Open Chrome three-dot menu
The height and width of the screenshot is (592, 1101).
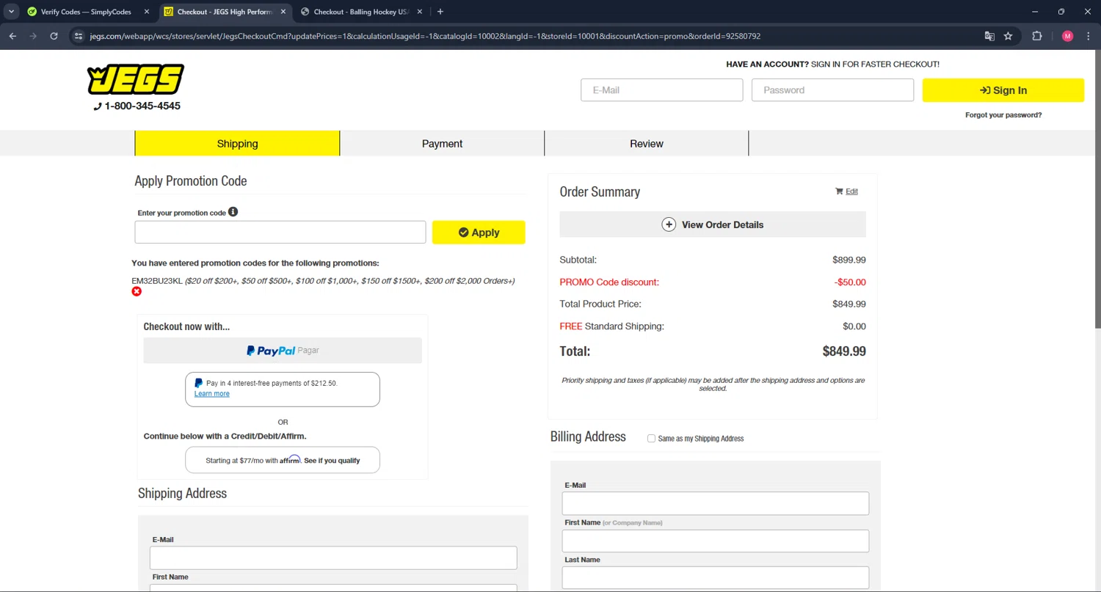pyautogui.click(x=1088, y=36)
